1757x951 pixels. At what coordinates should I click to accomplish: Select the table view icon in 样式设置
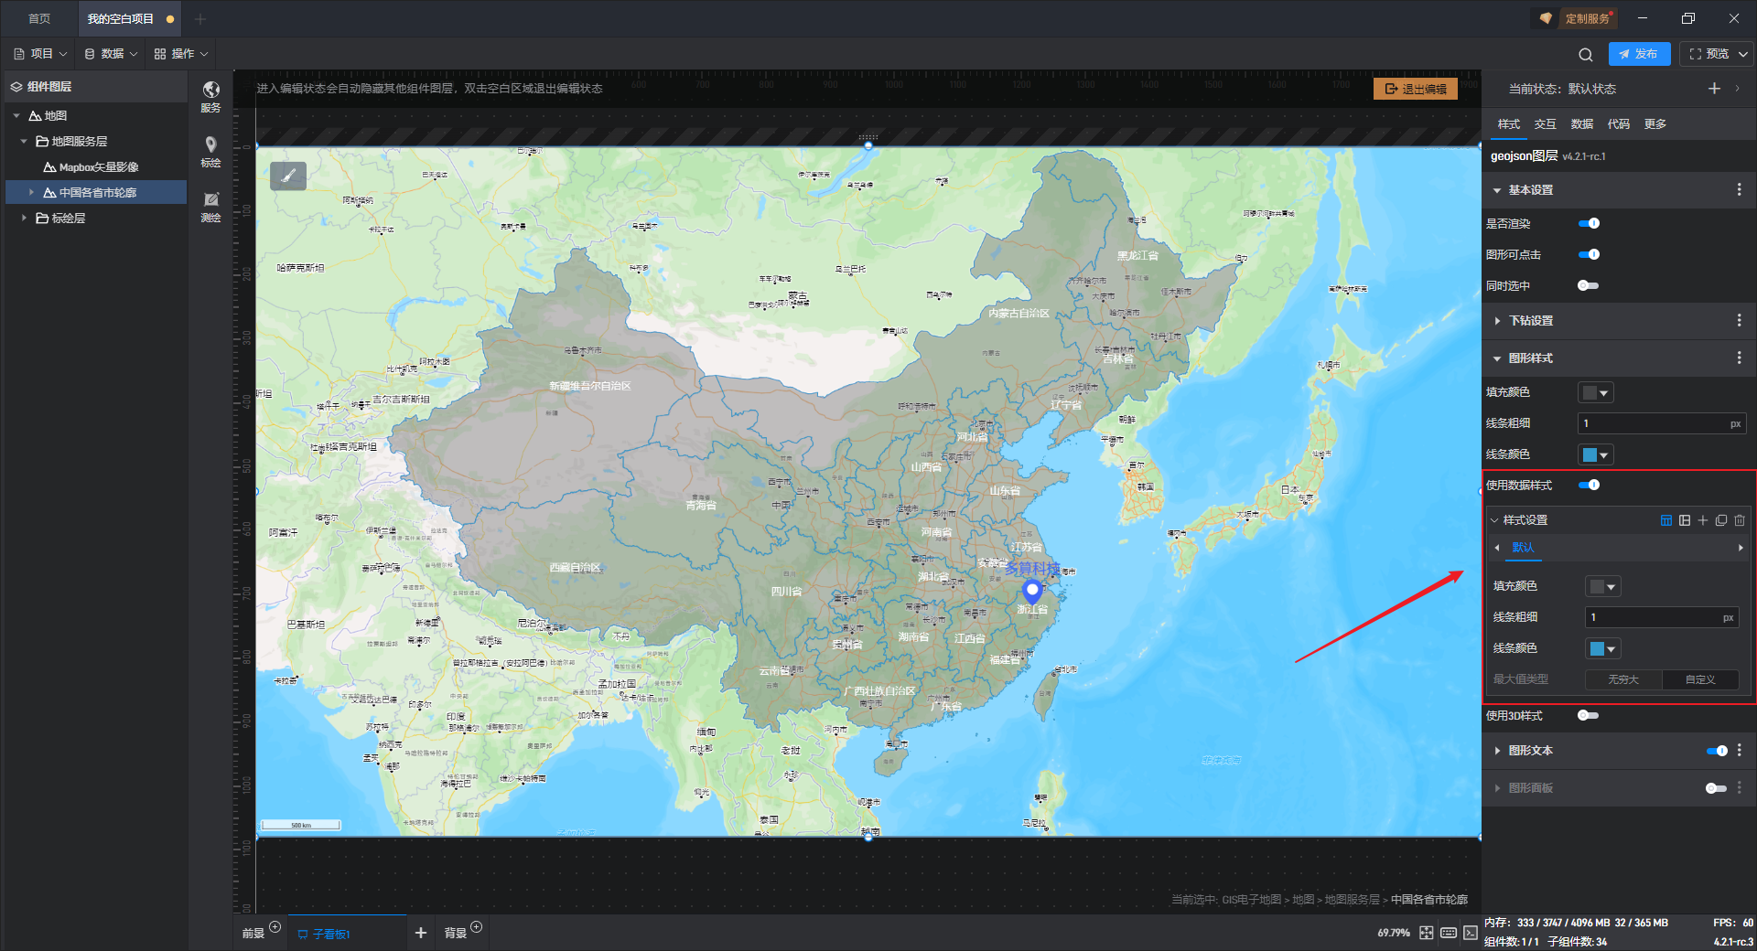coord(1666,520)
